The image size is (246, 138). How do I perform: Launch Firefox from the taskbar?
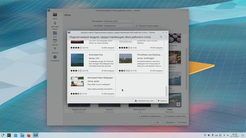click(29, 135)
